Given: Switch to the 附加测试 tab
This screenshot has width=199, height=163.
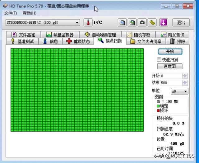Looking at the screenshot, I should (172, 35).
